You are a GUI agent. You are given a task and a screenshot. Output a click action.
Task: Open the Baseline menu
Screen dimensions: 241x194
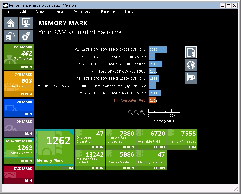click(108, 11)
